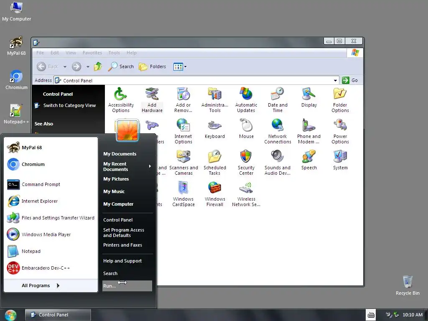Open the Favorites menu
Image resolution: width=428 pixels, height=321 pixels.
coord(92,53)
